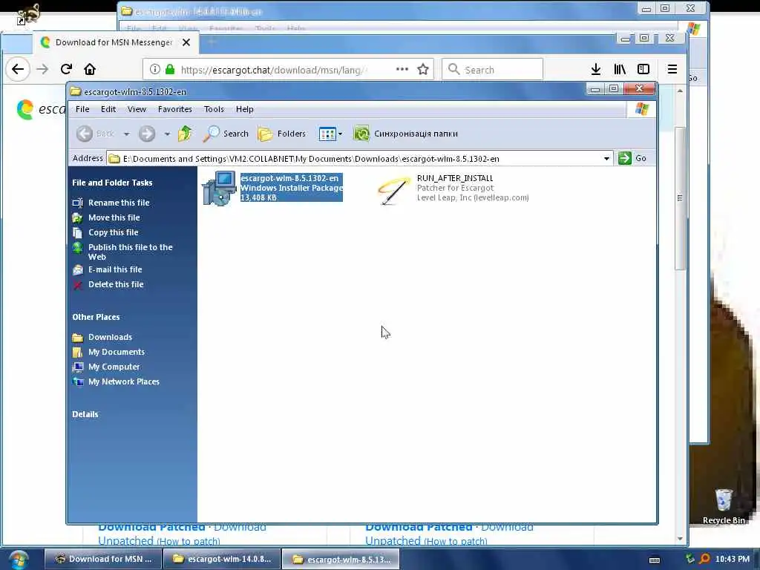Click the orange search tray icon
The width and height of the screenshot is (760, 570).
(x=704, y=559)
